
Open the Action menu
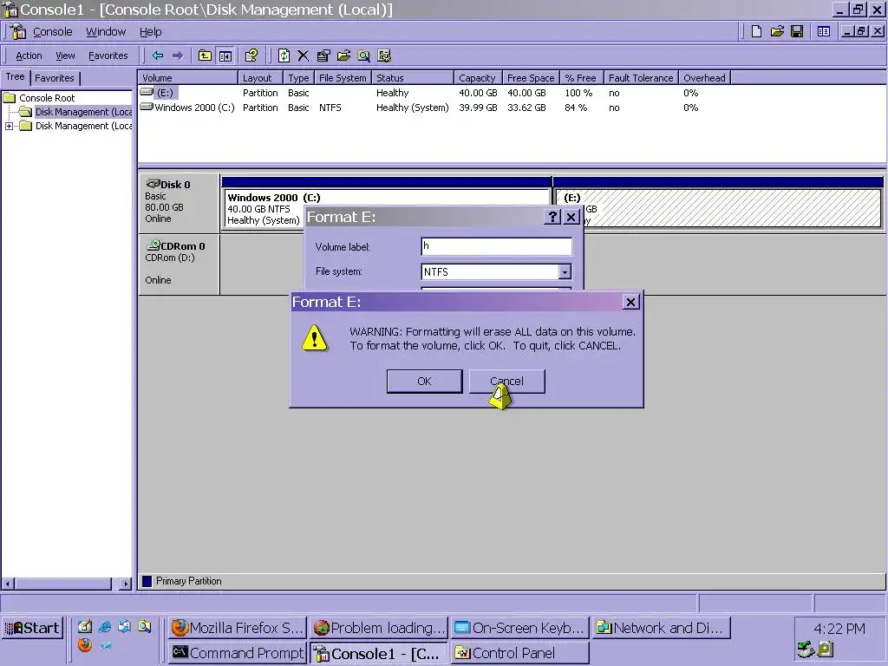[29, 55]
